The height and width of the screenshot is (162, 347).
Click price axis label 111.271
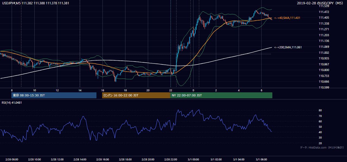324,29
